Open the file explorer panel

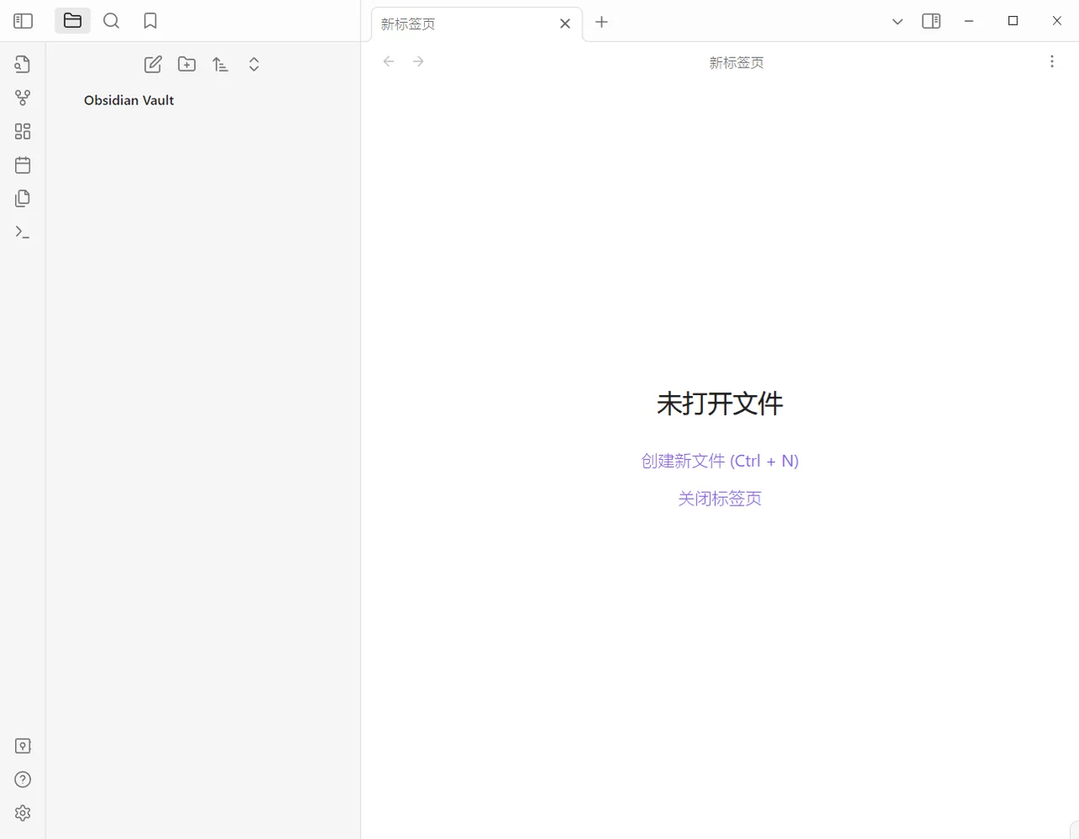click(72, 21)
